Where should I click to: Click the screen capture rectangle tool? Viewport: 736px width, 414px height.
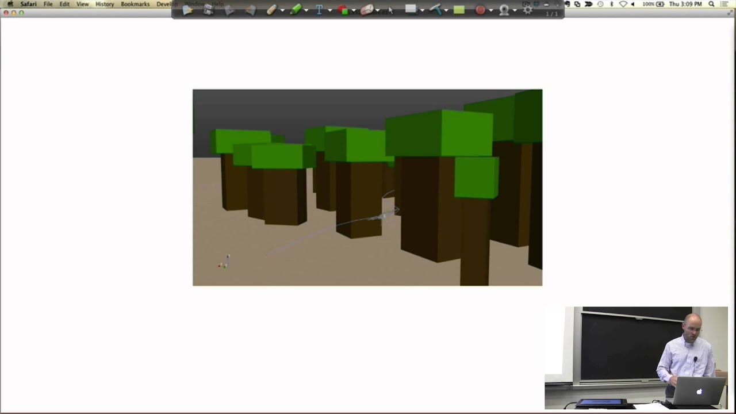coord(411,9)
